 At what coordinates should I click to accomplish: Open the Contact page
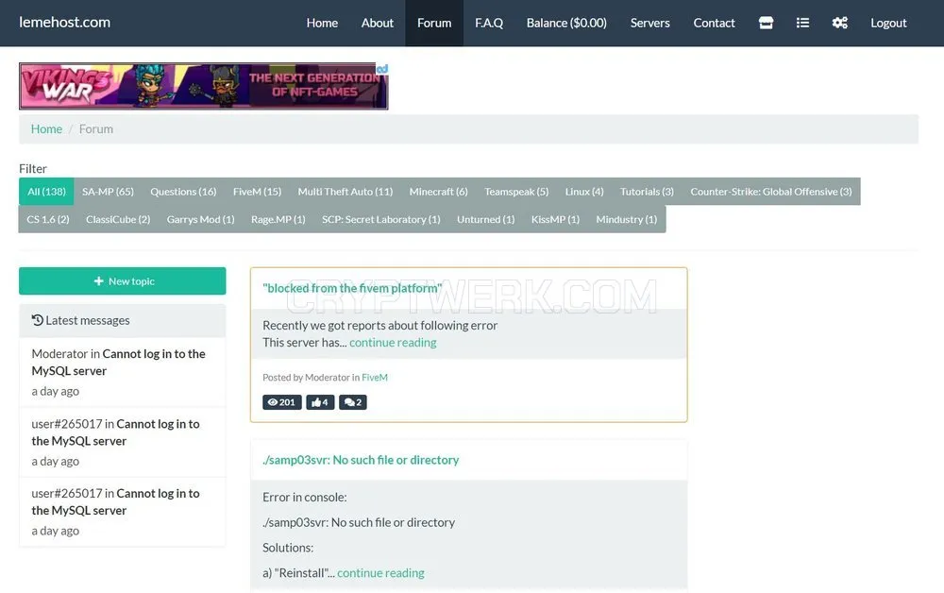(x=714, y=23)
